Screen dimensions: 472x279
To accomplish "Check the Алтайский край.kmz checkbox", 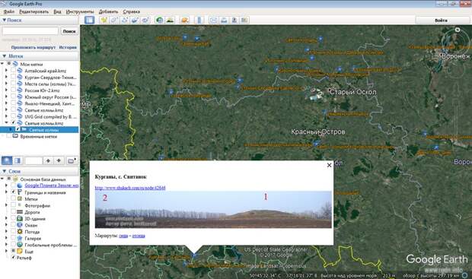I will click(13, 71).
